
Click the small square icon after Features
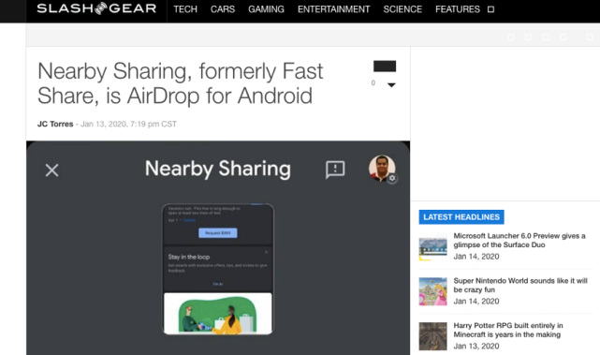pos(490,9)
